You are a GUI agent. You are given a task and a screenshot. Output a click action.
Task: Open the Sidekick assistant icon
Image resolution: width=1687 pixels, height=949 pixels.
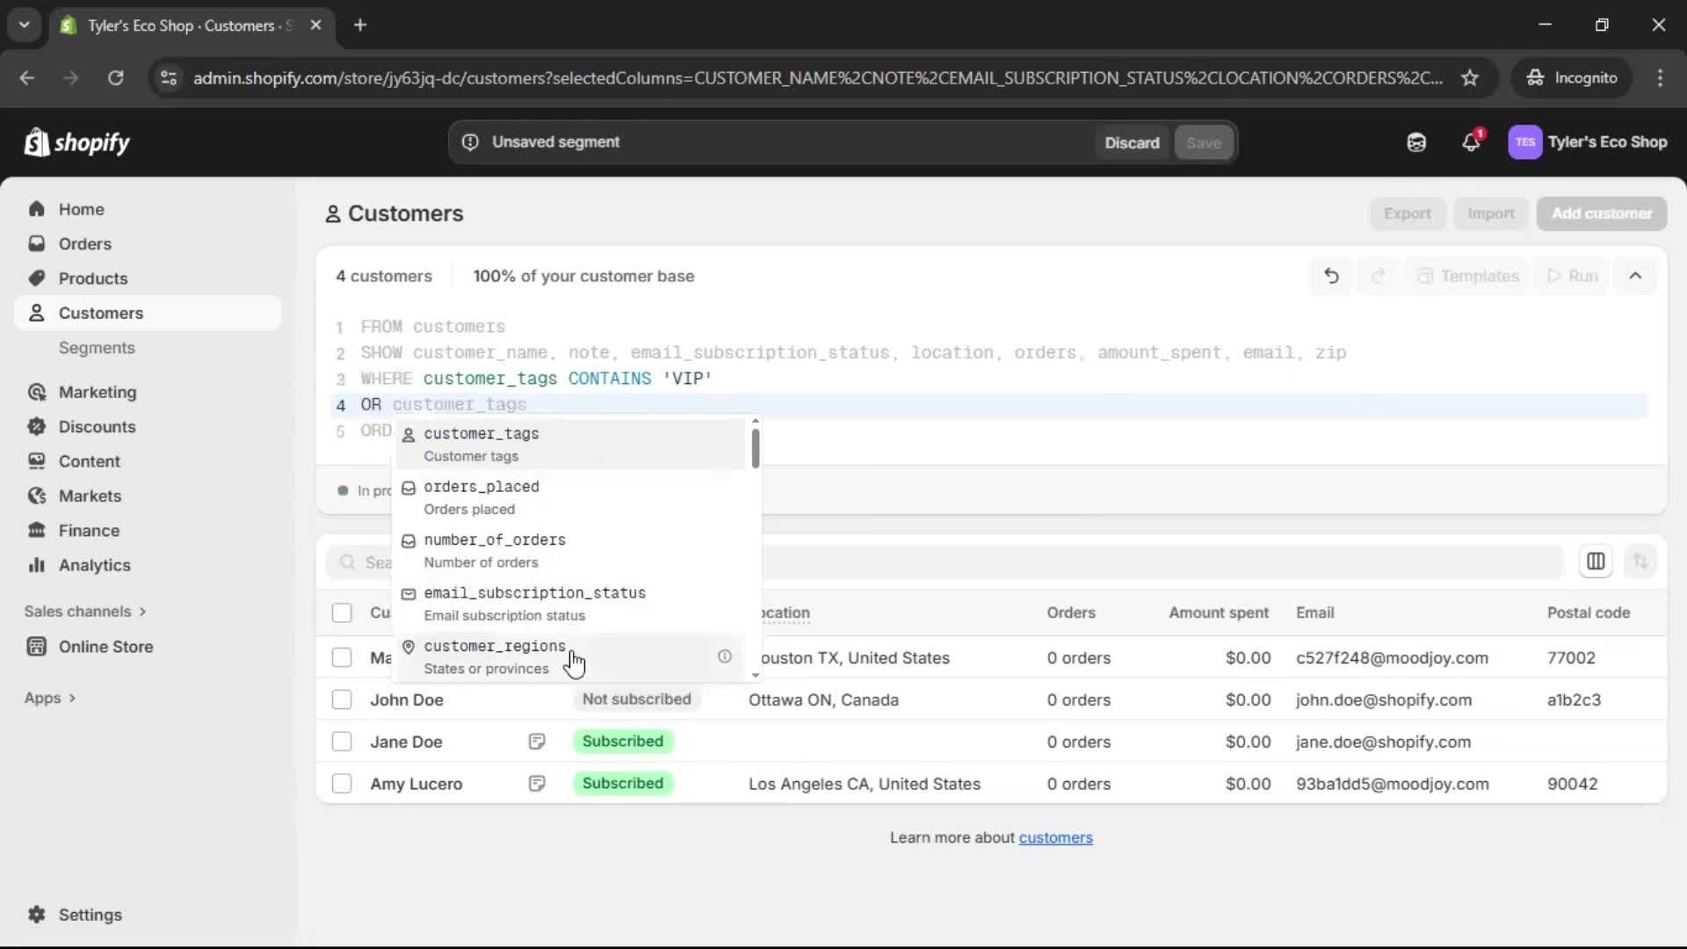click(1416, 141)
